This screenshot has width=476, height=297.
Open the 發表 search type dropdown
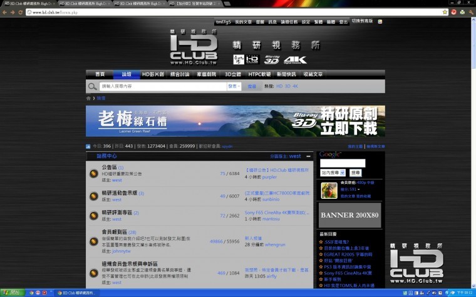234,86
